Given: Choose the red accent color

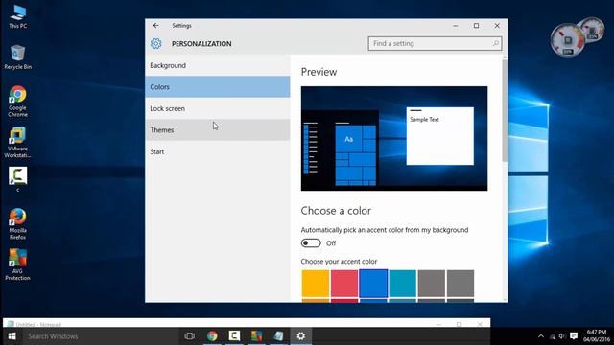Looking at the screenshot, I should pos(344,284).
